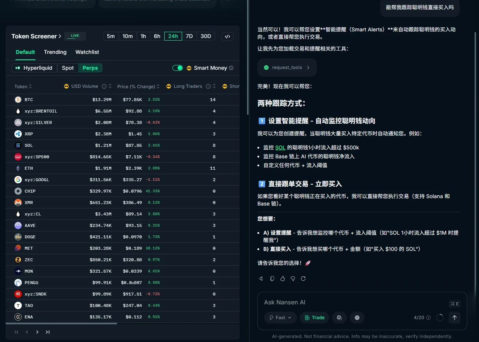Click info icon next to Smart Money
Image resolution: width=479 pixels, height=342 pixels.
tap(231, 68)
